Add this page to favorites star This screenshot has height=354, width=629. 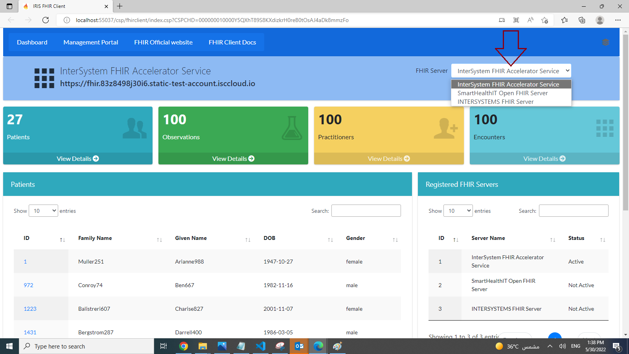click(544, 20)
